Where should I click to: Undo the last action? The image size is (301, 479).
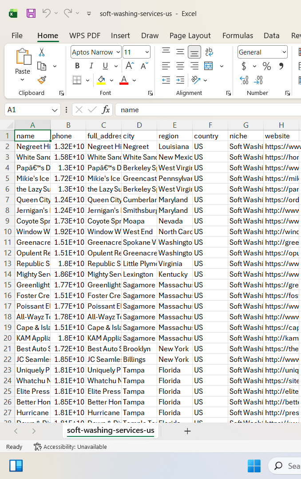pyautogui.click(x=47, y=13)
